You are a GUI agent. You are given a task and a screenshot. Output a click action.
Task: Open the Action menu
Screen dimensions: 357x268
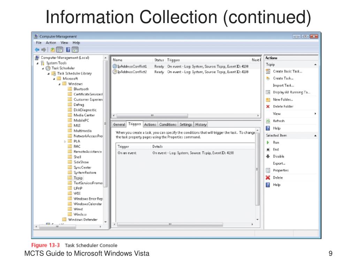point(51,43)
